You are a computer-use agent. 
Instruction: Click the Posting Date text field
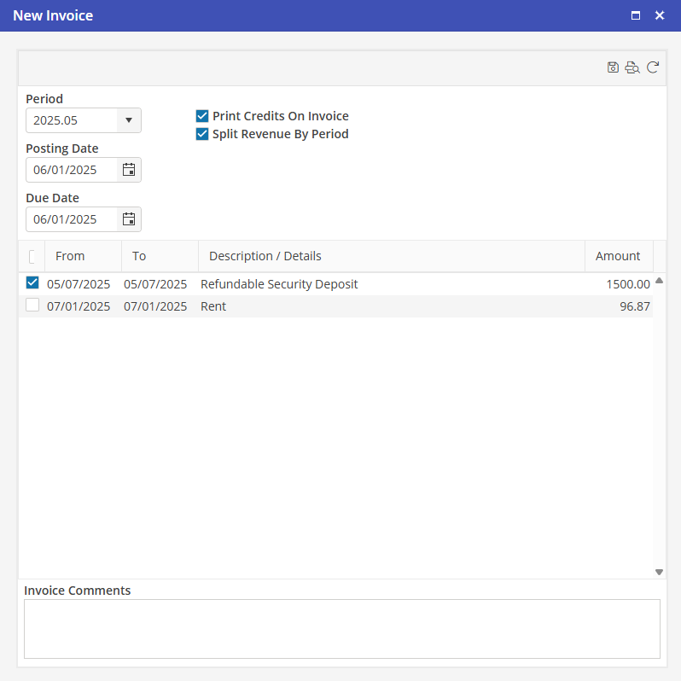tap(72, 170)
